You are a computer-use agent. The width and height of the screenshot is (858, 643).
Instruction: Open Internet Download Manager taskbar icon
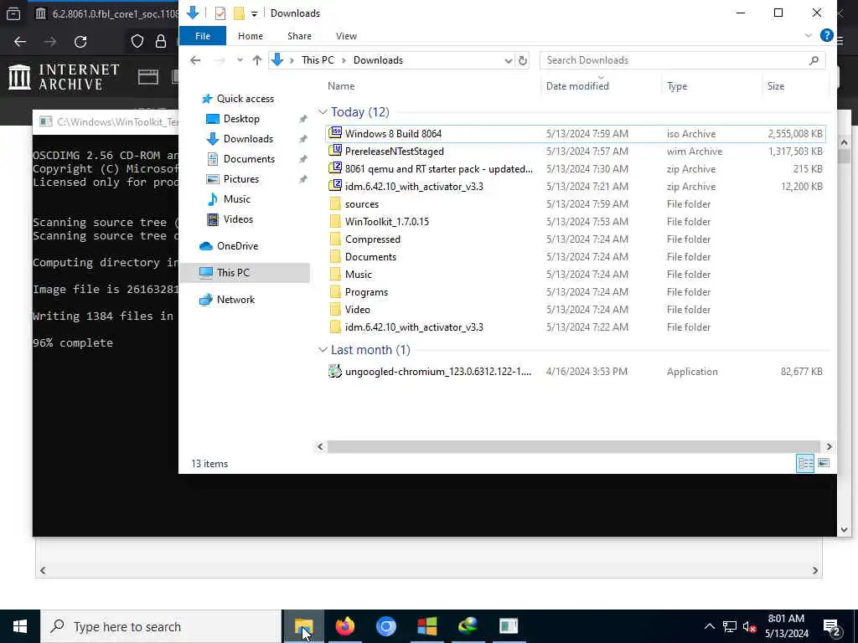[468, 626]
